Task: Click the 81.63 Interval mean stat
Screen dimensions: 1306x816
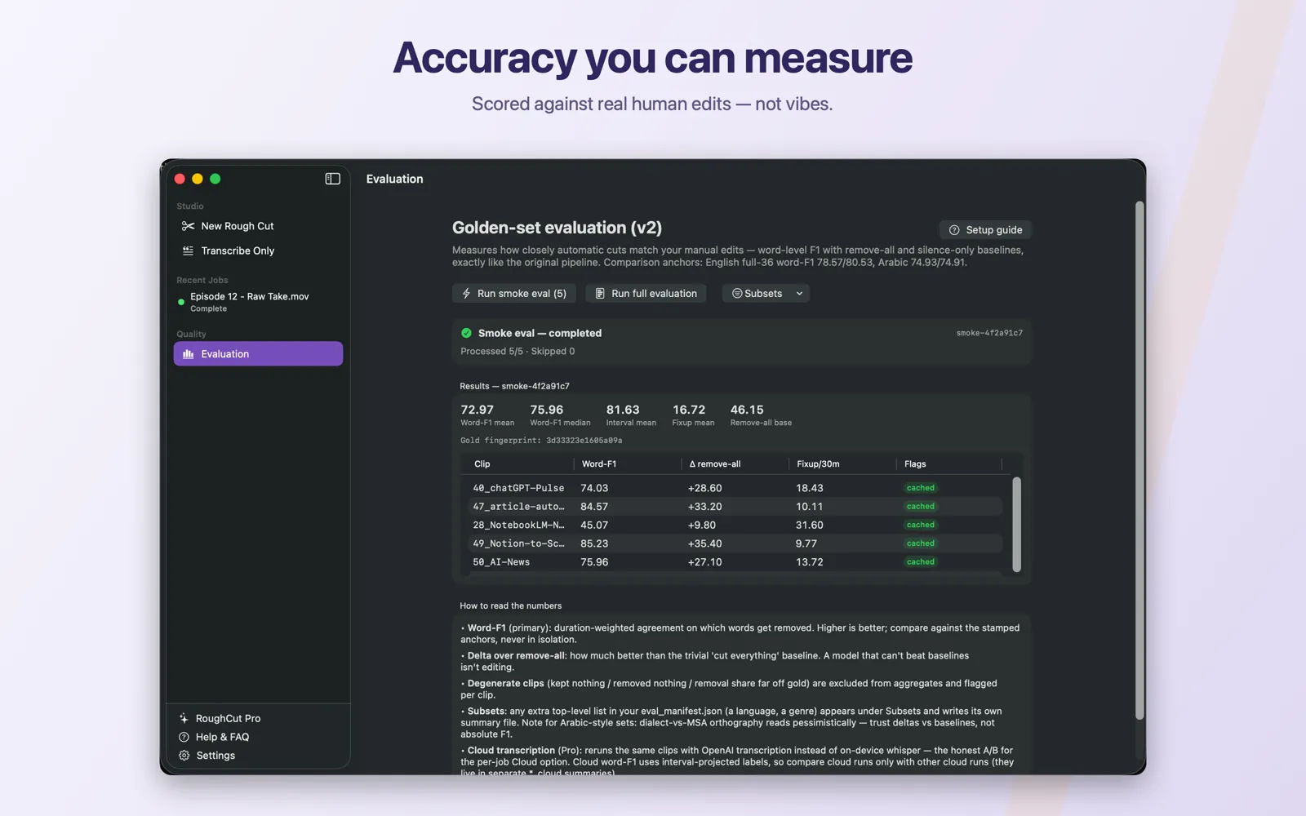Action: (x=631, y=415)
